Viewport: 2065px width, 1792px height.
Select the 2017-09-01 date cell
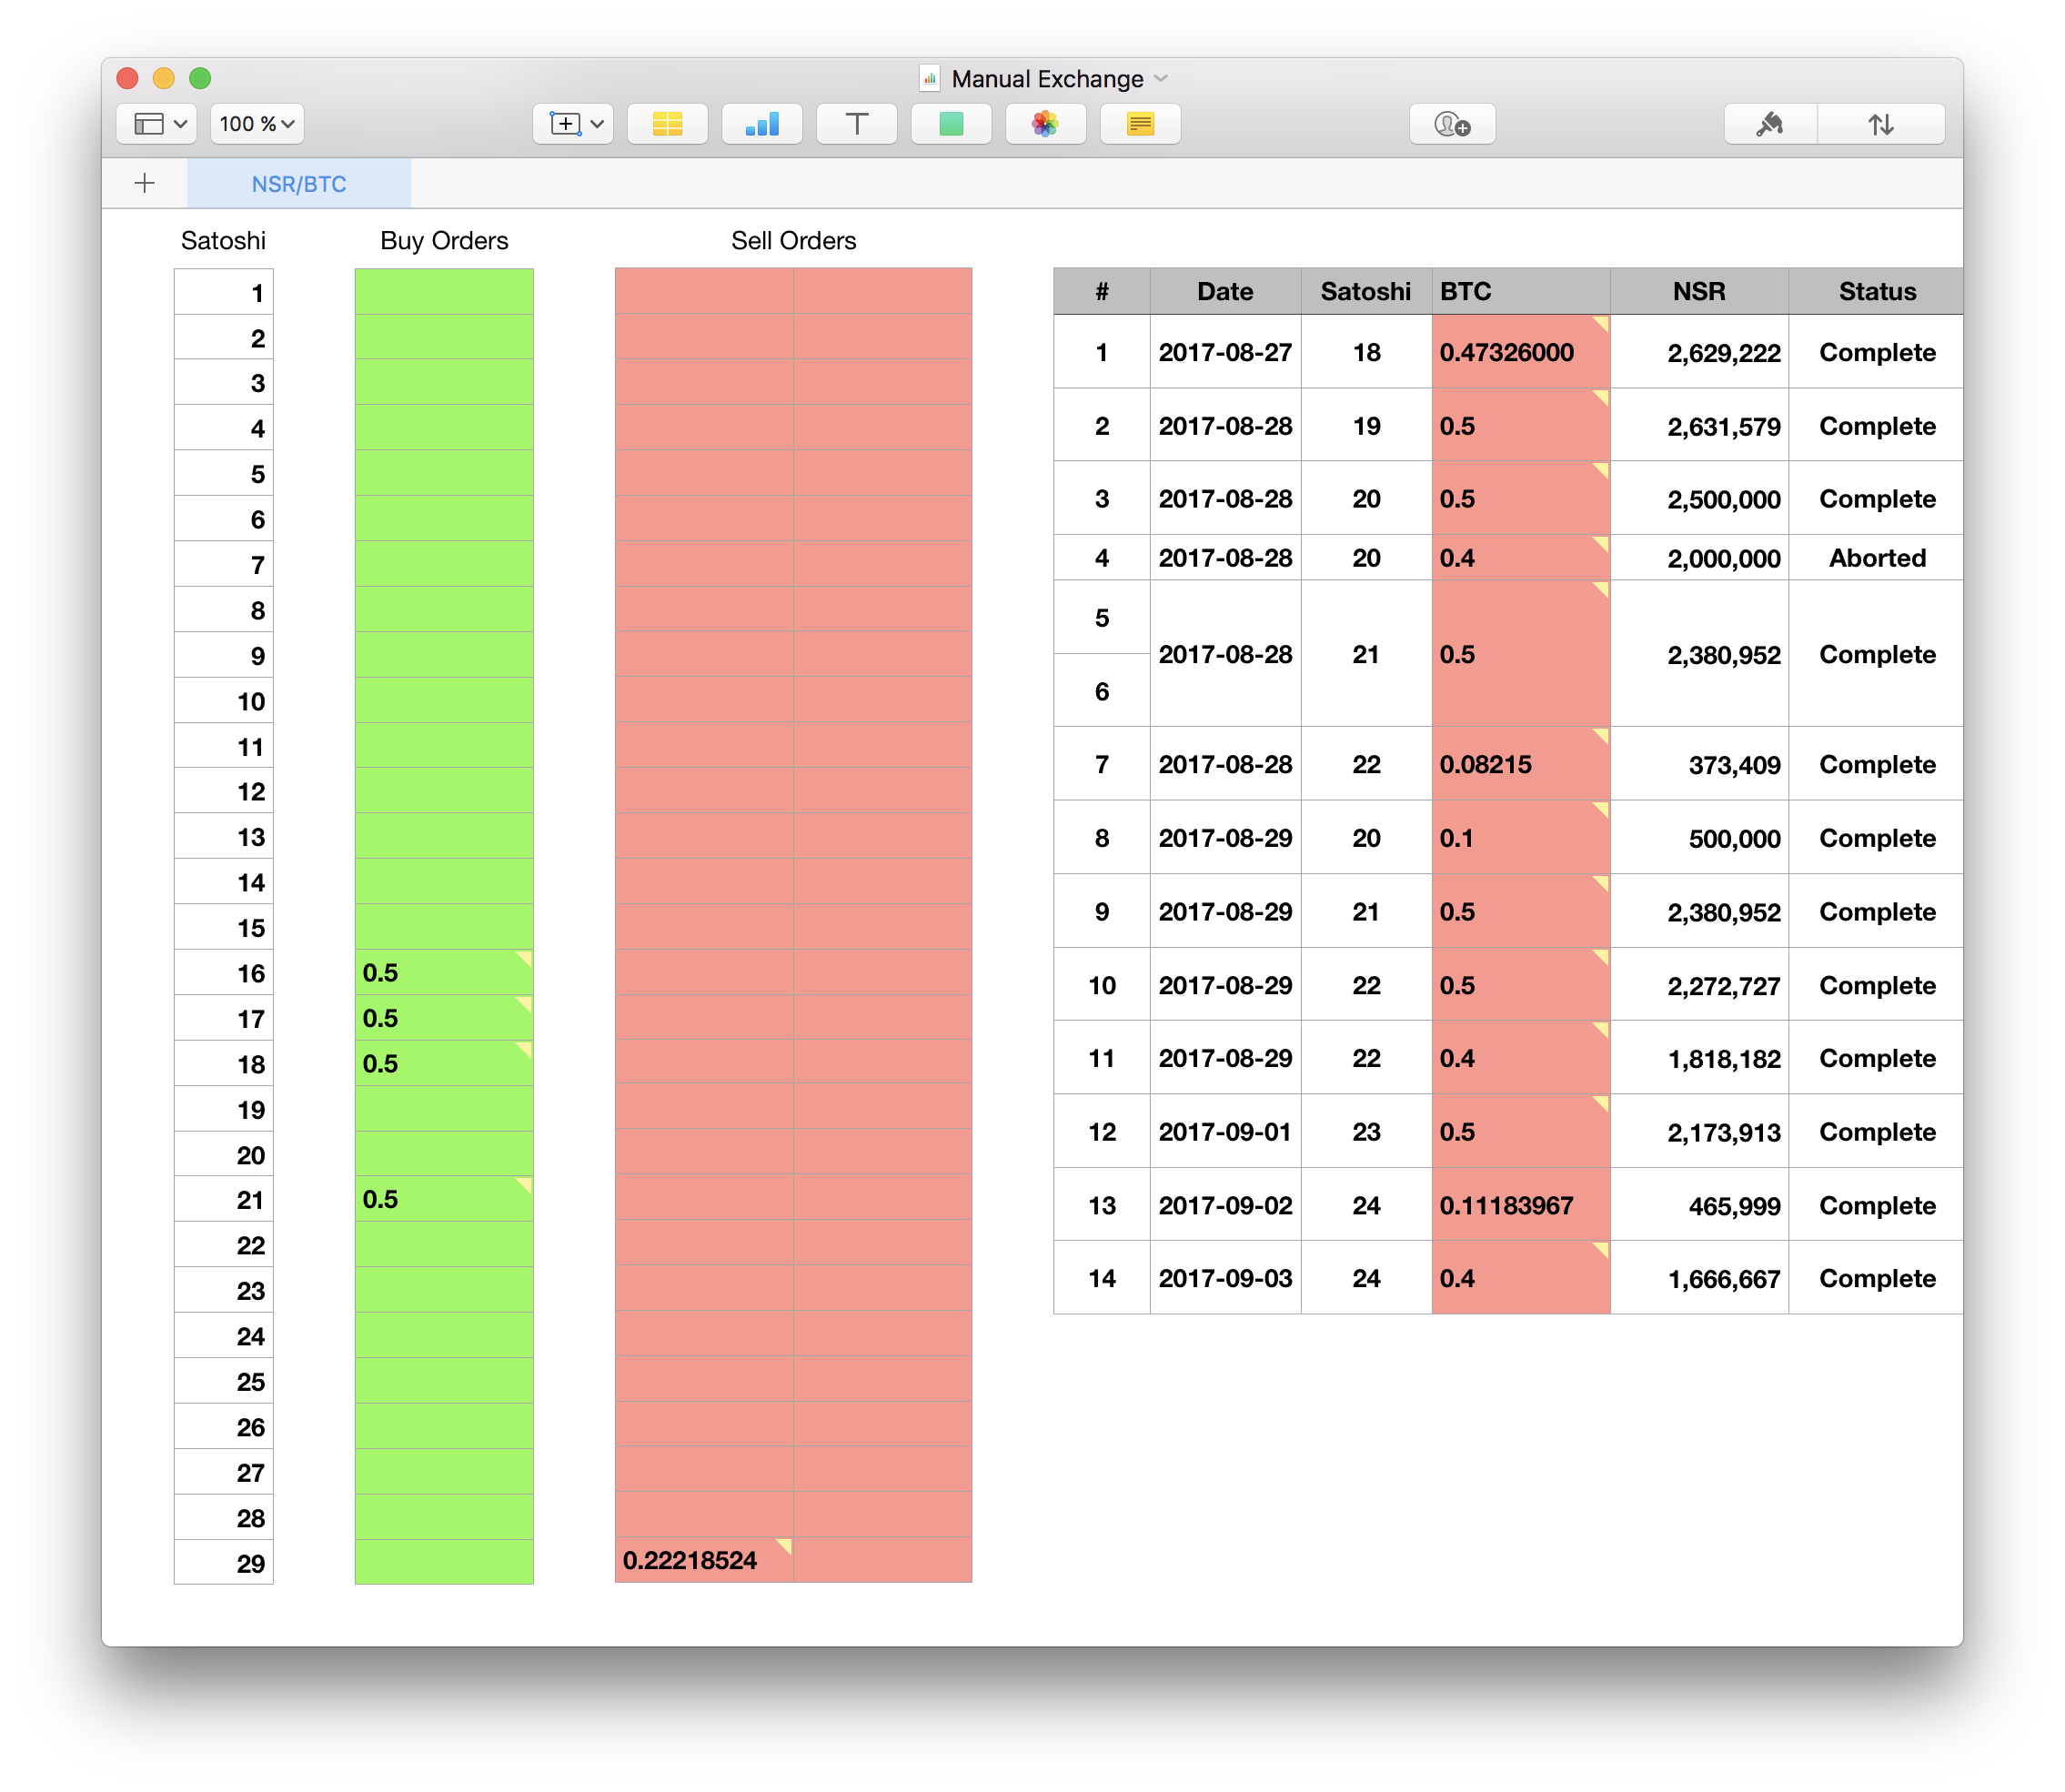(1225, 1132)
